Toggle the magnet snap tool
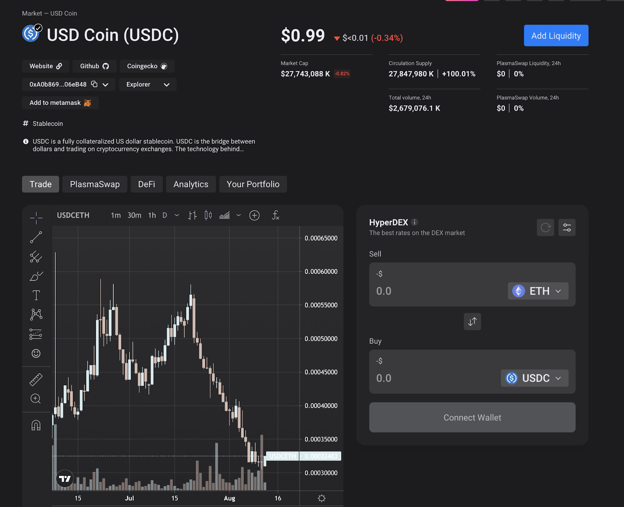Image resolution: width=624 pixels, height=507 pixels. pos(36,425)
